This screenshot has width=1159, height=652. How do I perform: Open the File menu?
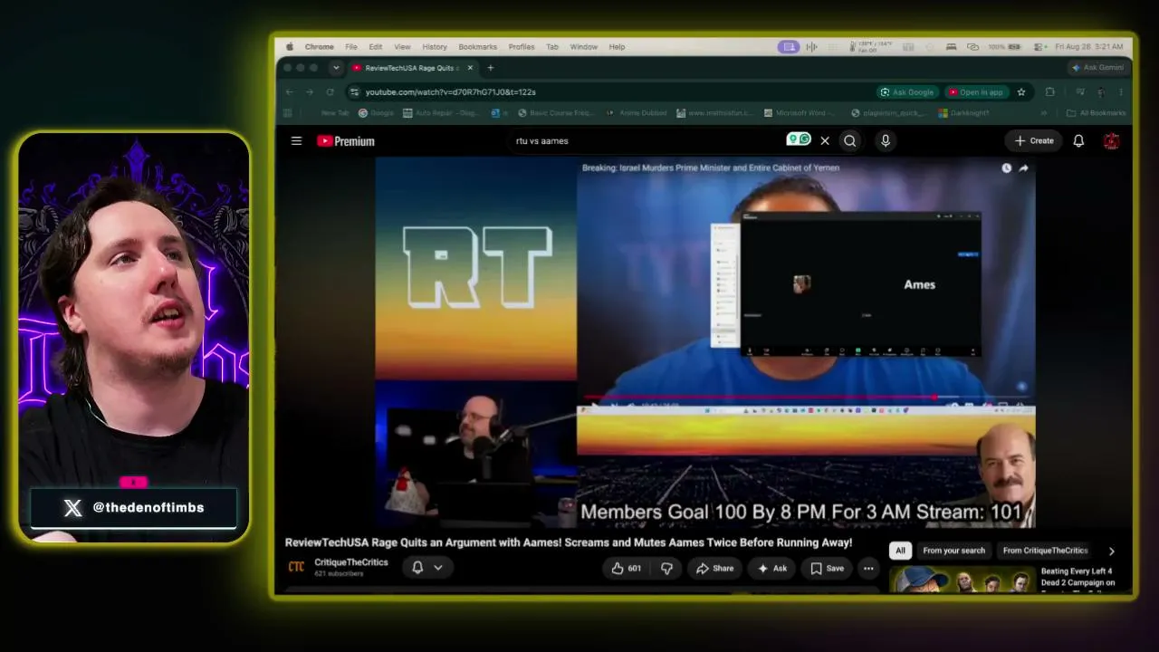coord(351,47)
